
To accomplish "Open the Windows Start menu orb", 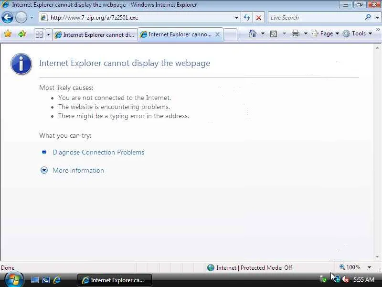I will (x=14, y=280).
